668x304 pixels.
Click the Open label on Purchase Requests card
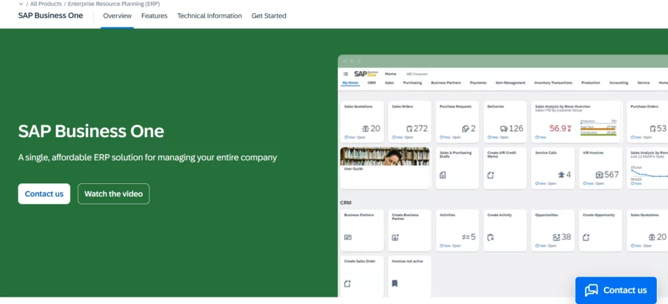coord(456,137)
